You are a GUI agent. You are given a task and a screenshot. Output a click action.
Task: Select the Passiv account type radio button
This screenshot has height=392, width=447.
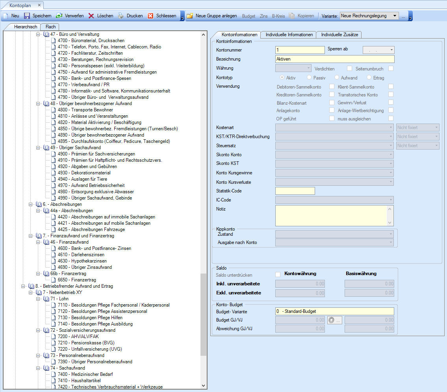[x=309, y=77]
